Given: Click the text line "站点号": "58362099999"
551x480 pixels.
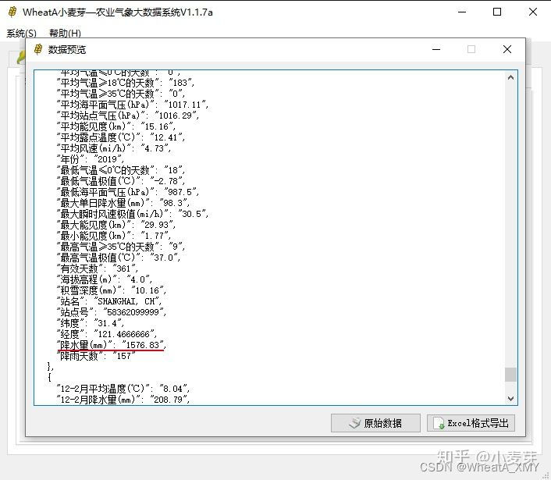Looking at the screenshot, I should [112, 312].
